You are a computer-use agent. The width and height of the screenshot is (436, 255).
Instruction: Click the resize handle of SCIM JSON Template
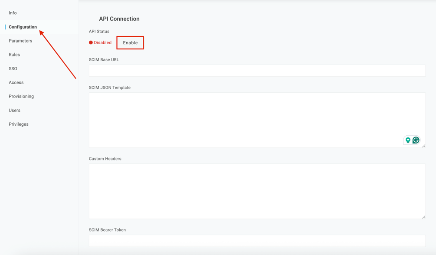click(x=423, y=147)
